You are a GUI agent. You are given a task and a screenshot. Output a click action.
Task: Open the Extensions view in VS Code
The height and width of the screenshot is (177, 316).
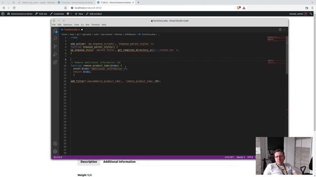(55, 62)
